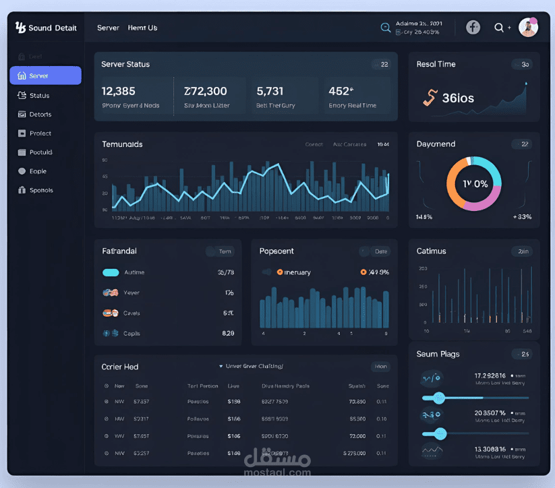Click the calendar icon beside the date
This screenshot has width=555, height=488.
(398, 32)
